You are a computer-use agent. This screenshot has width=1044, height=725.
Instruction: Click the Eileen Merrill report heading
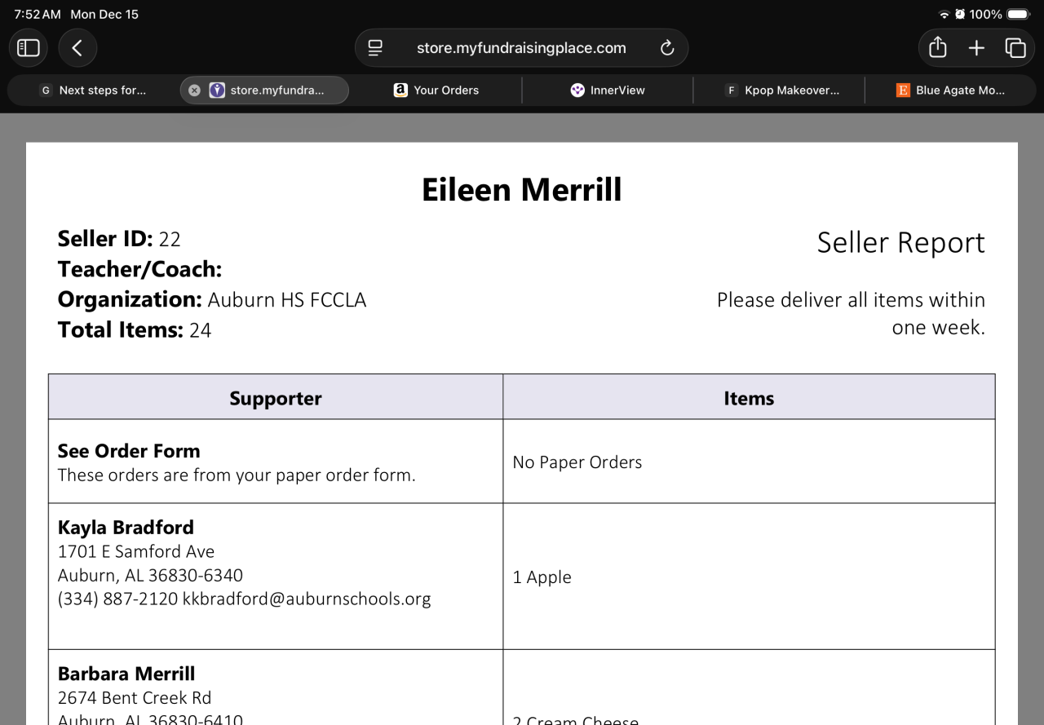(521, 190)
